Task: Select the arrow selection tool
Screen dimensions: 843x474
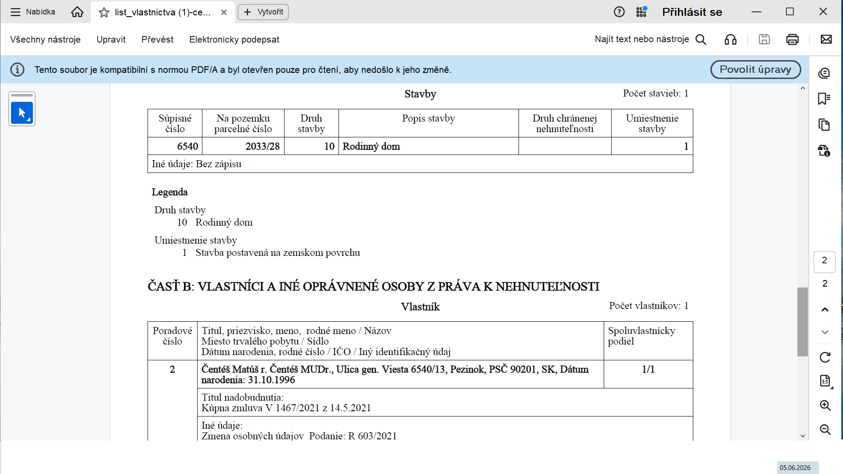Action: point(22,113)
